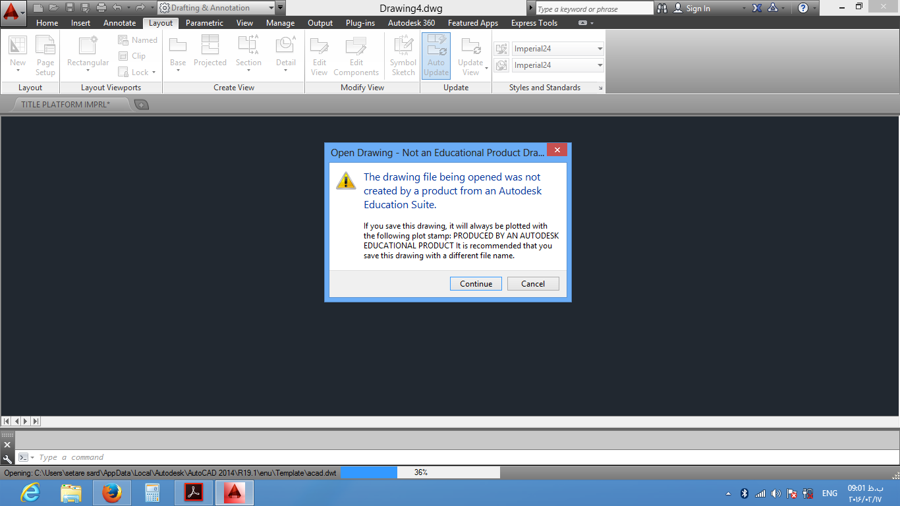Toggle the Auto Update button
The image size is (900, 506).
click(x=436, y=56)
